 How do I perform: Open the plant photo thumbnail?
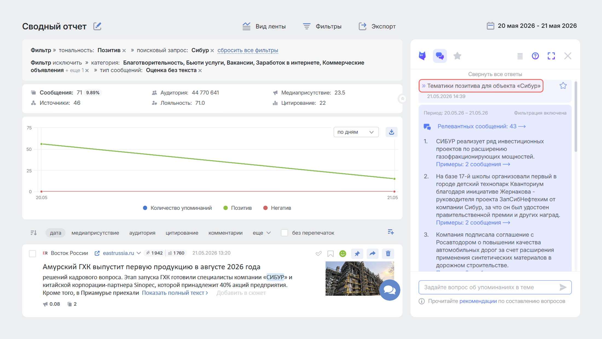click(x=360, y=279)
